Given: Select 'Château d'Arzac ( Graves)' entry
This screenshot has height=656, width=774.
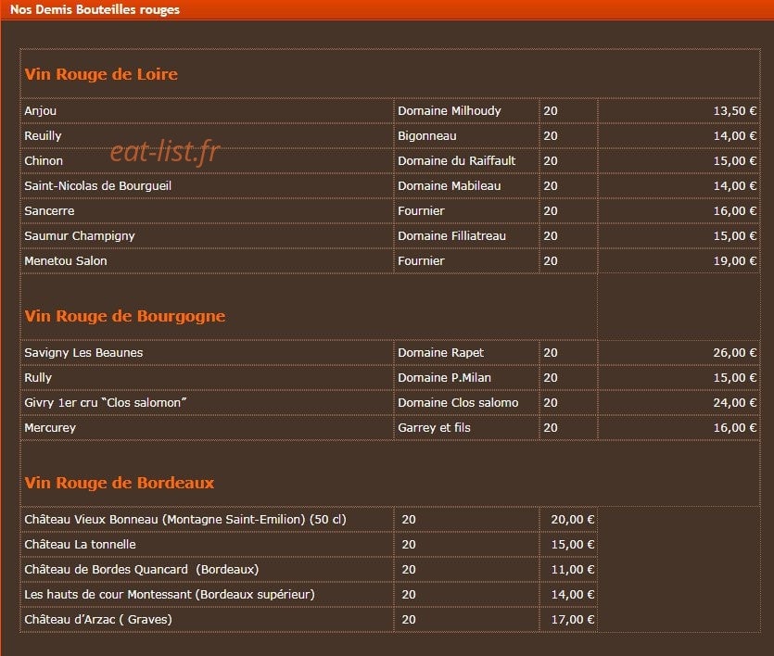Looking at the screenshot, I should coord(98,620).
